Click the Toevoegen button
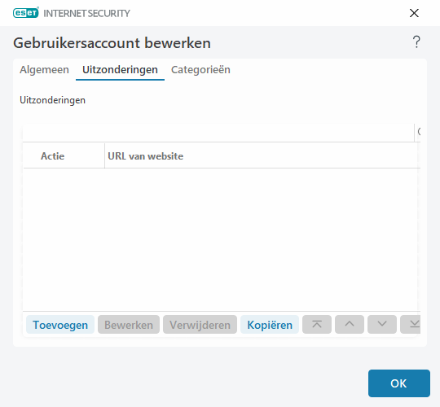440x407 pixels. (60, 325)
